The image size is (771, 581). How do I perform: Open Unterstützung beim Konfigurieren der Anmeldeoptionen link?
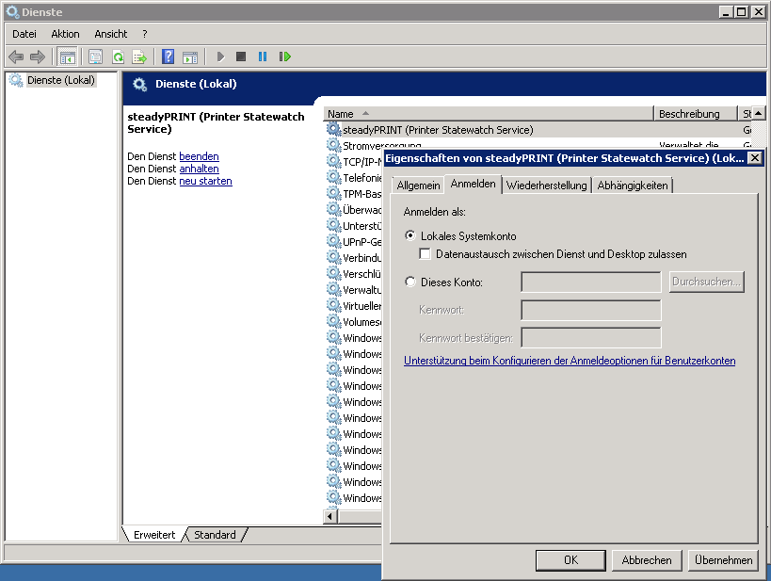point(570,361)
